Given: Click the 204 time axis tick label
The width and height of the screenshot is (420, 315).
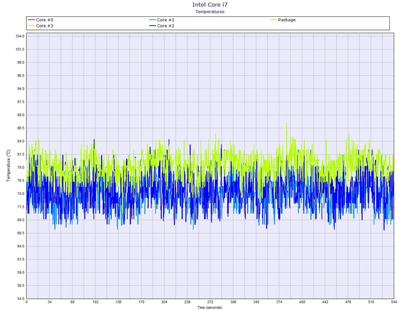Looking at the screenshot, I should (x=164, y=302).
